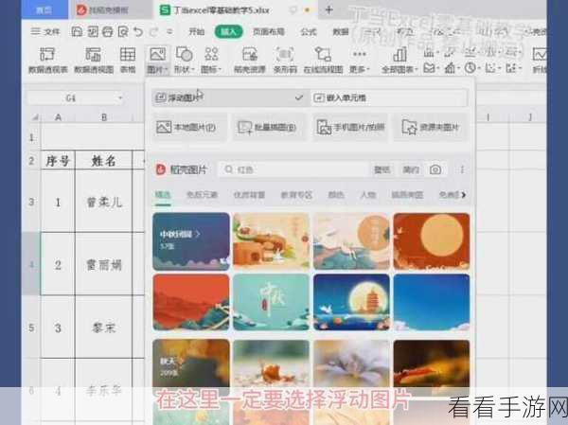Select the Insert (插入) ribbon tab
The width and height of the screenshot is (568, 425).
pyautogui.click(x=228, y=32)
